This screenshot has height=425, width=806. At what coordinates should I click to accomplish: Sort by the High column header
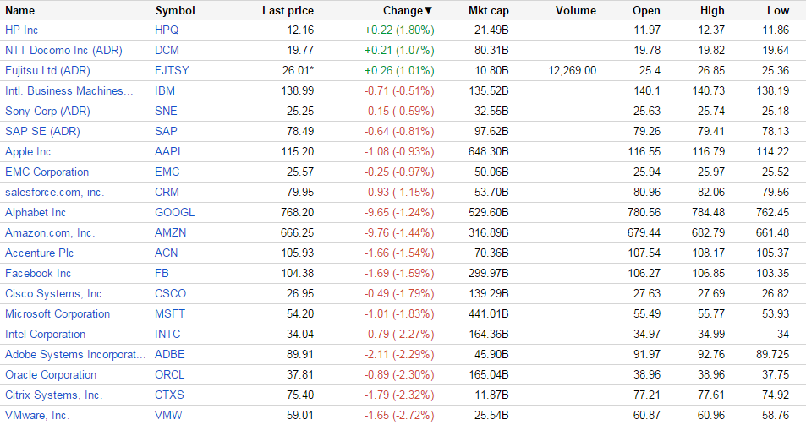712,11
